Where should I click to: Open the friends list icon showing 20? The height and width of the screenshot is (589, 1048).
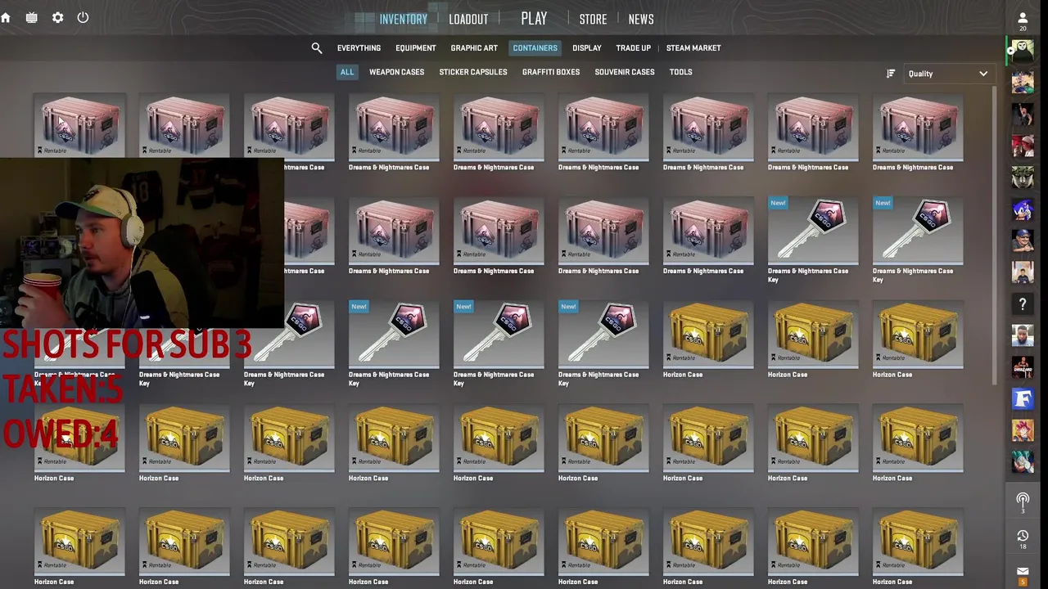coord(1023,20)
